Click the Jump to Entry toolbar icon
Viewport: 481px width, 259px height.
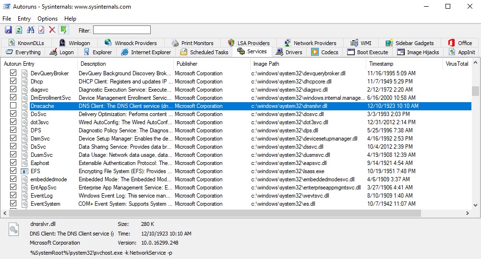[63, 30]
